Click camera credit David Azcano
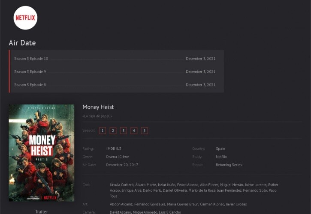The height and width of the screenshot is (214, 311). point(121,212)
